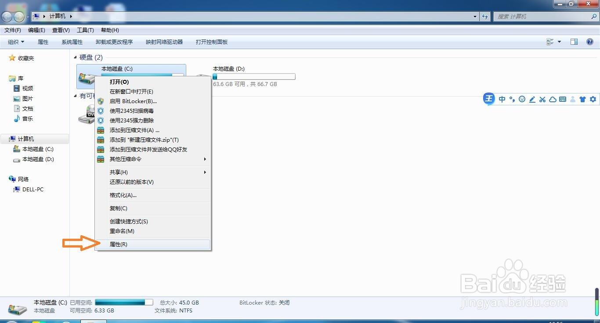The height and width of the screenshot is (323, 600).
Task: Click 属性 button in the toolbar
Action: 43,42
